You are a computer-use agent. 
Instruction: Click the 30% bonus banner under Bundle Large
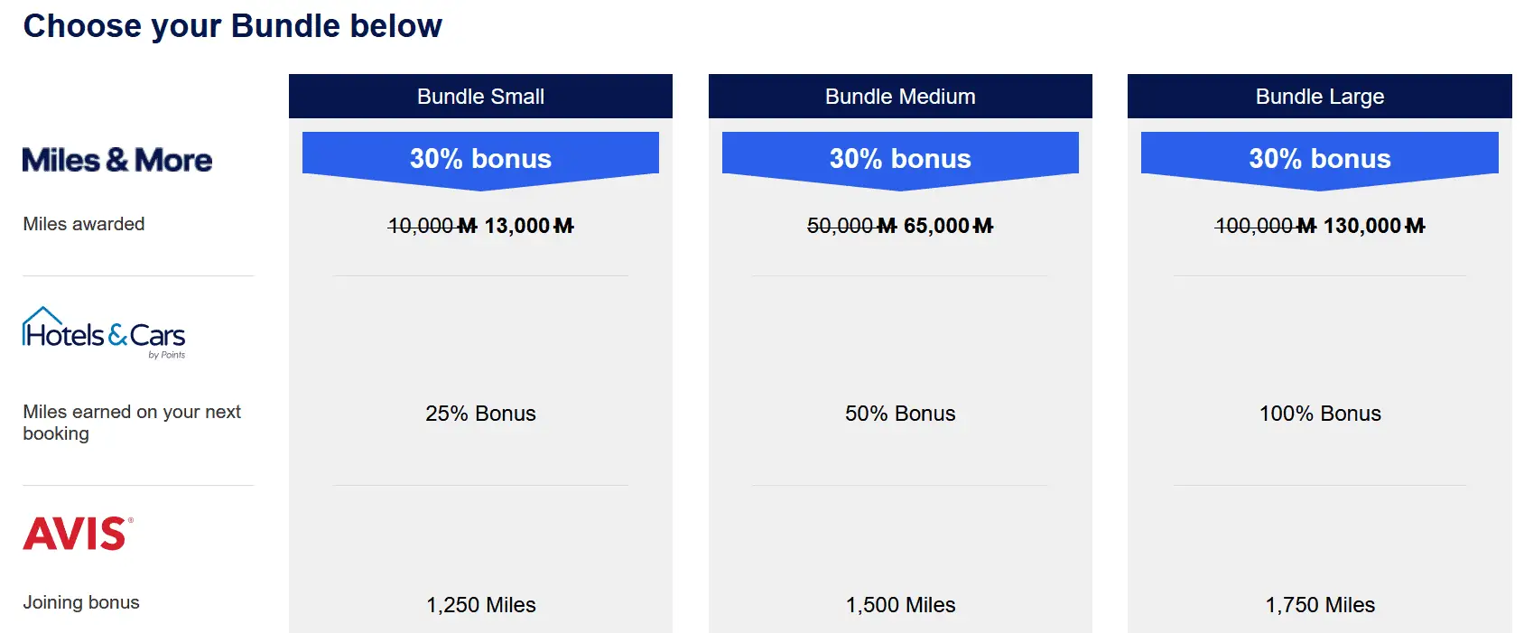(1319, 159)
